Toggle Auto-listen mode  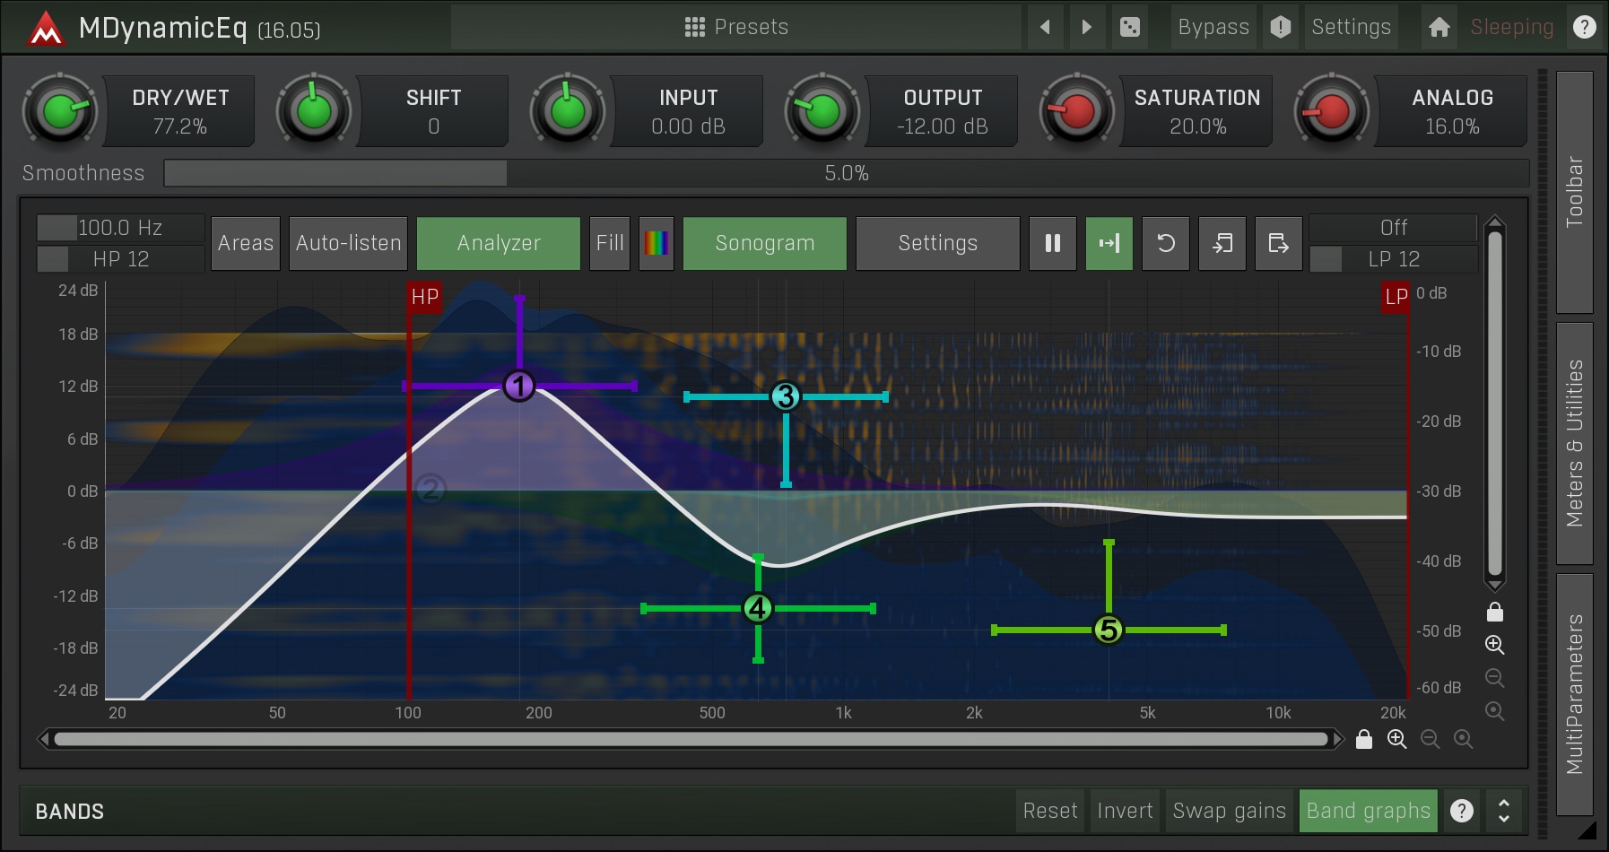(x=349, y=243)
